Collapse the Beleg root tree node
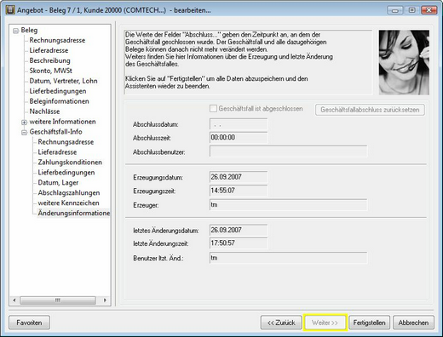 pyautogui.click(x=16, y=31)
